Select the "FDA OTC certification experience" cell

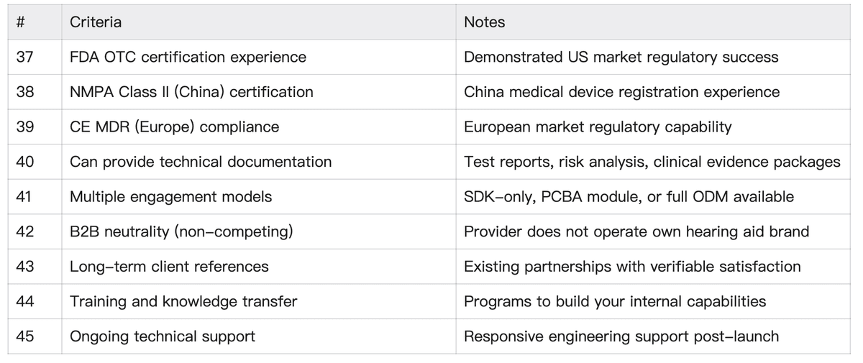(x=188, y=57)
